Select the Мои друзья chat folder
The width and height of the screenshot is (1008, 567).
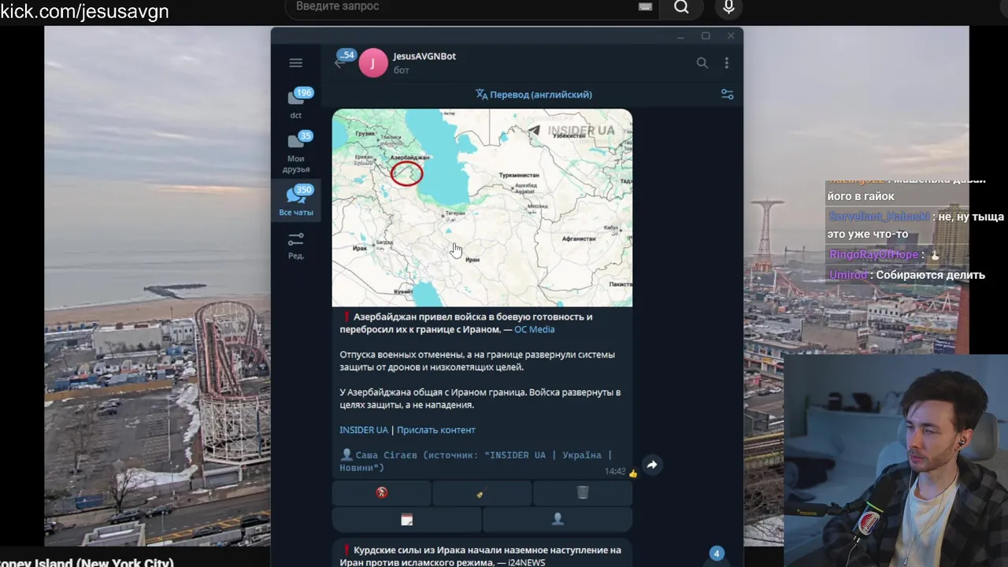click(x=296, y=153)
